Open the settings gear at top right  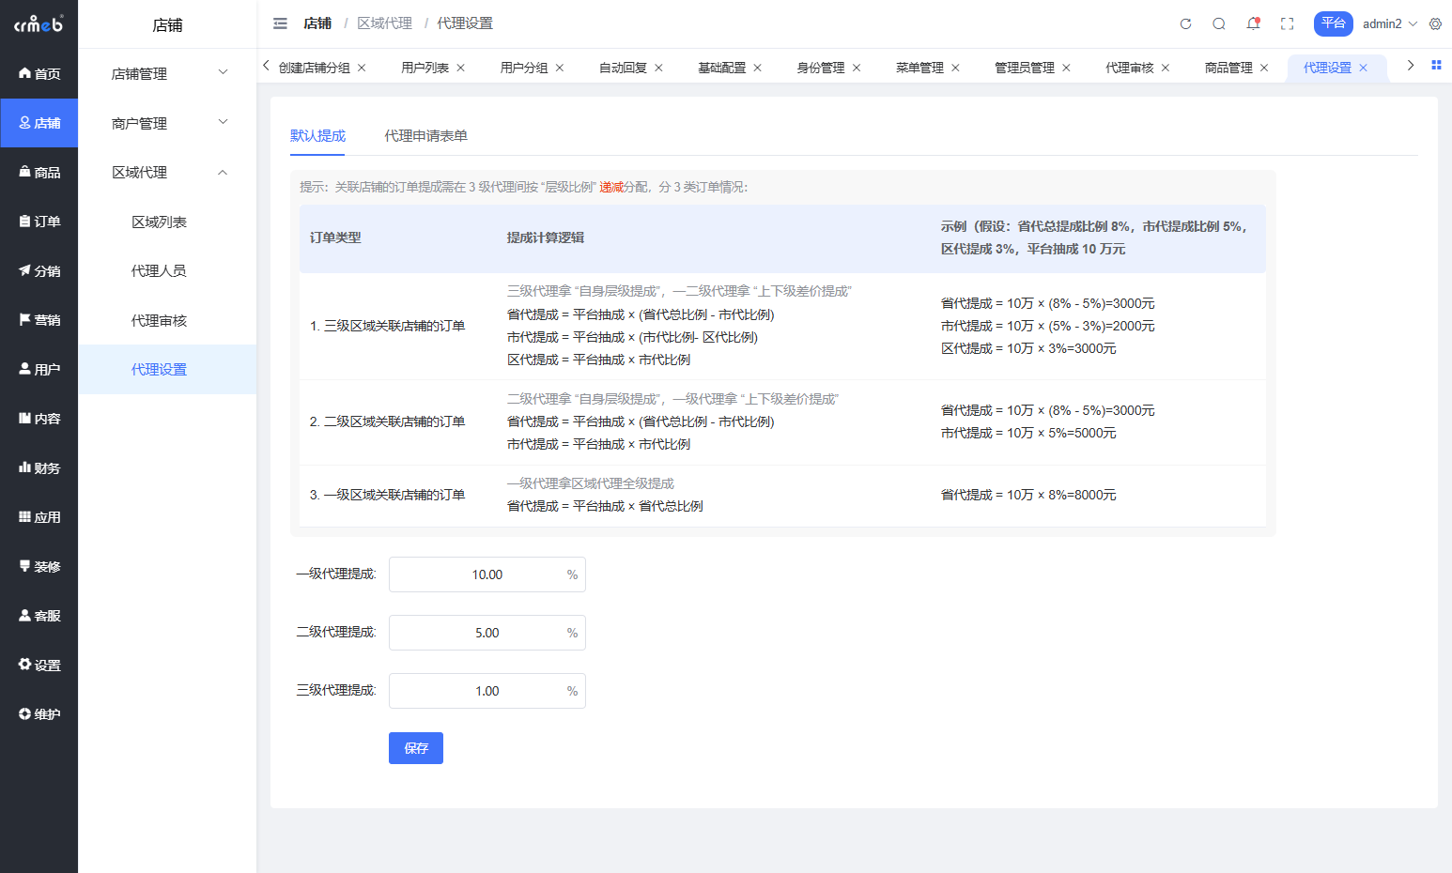(x=1435, y=23)
